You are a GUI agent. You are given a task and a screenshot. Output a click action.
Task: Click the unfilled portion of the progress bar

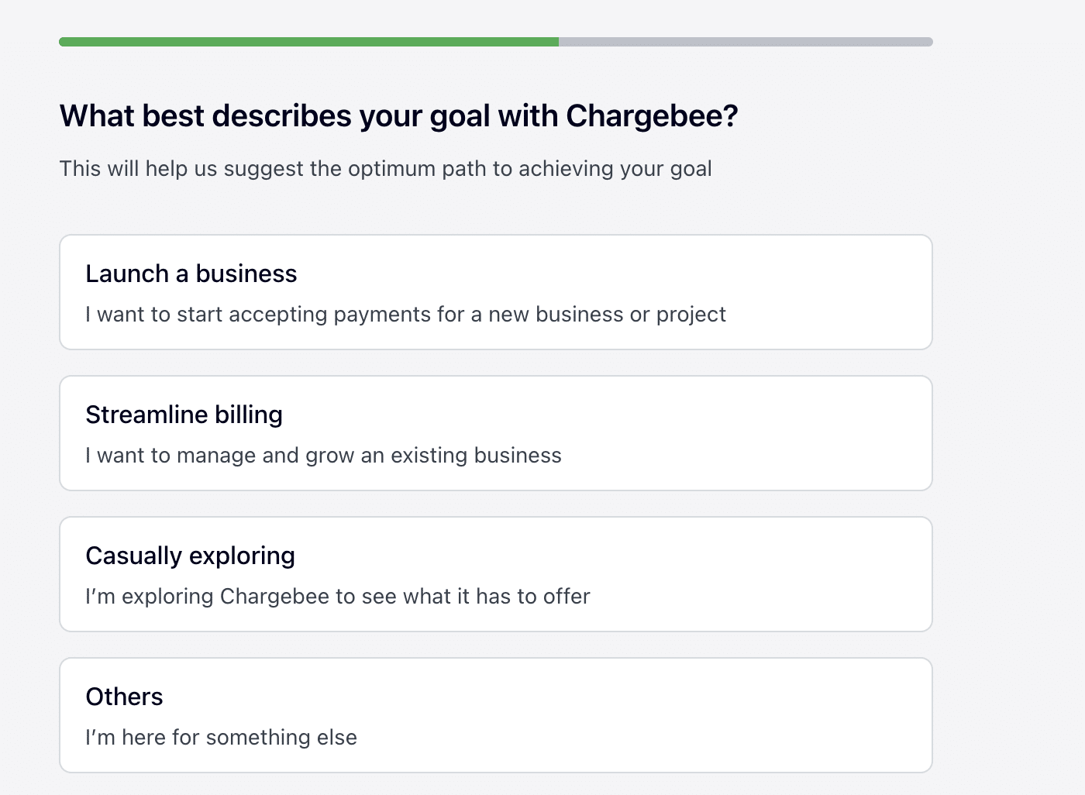coord(744,43)
